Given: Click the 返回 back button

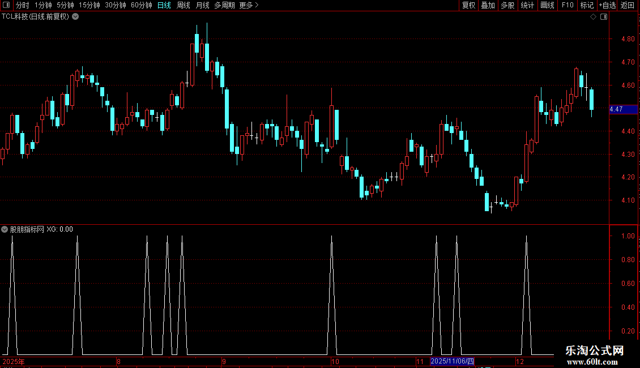Looking at the screenshot, I should click(628, 5).
